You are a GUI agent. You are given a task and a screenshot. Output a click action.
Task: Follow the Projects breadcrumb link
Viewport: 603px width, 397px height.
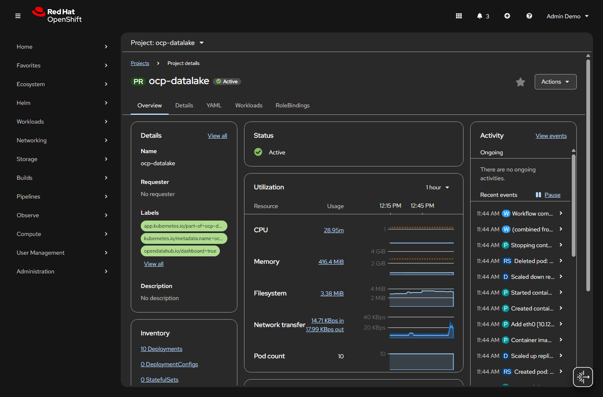coord(140,63)
